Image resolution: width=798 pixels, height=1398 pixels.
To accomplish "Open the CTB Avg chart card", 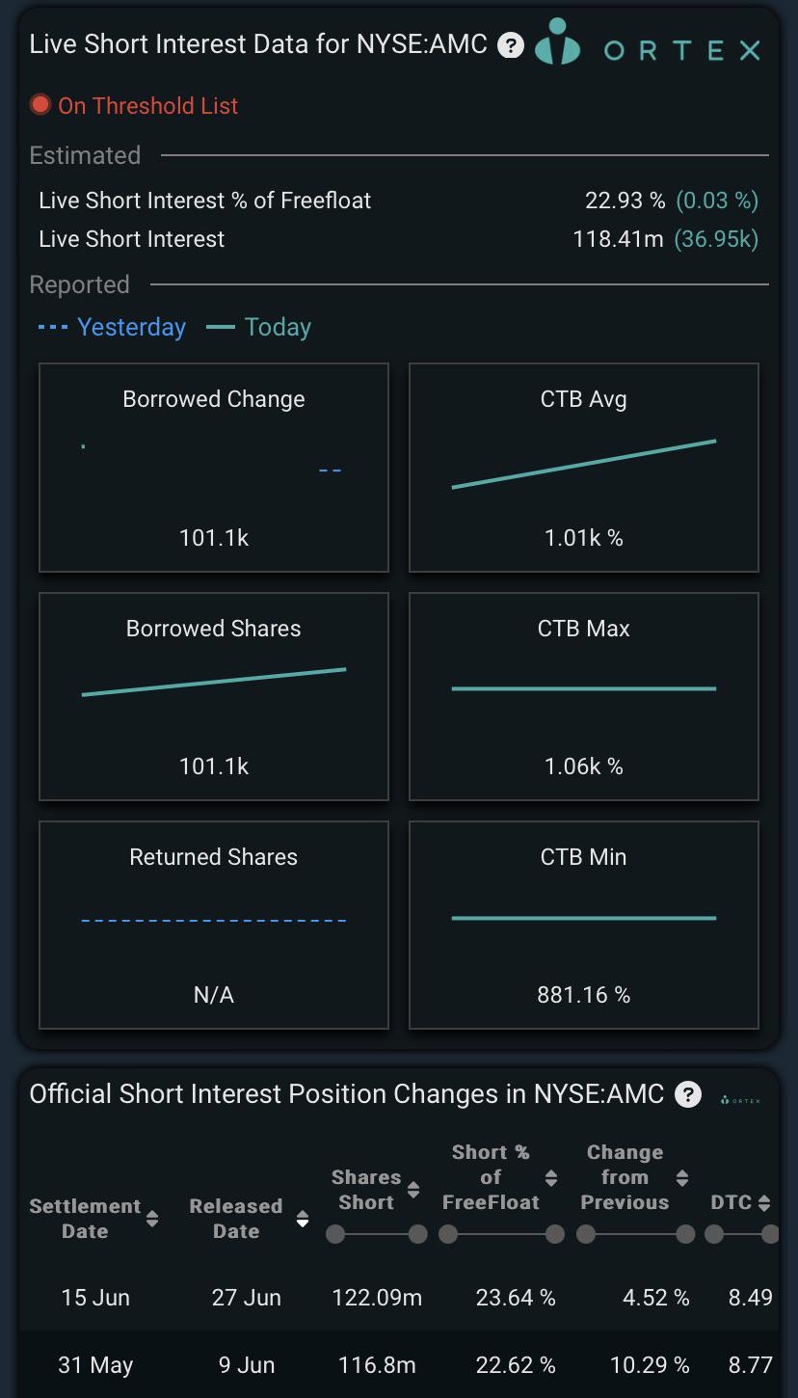I will click(x=584, y=468).
